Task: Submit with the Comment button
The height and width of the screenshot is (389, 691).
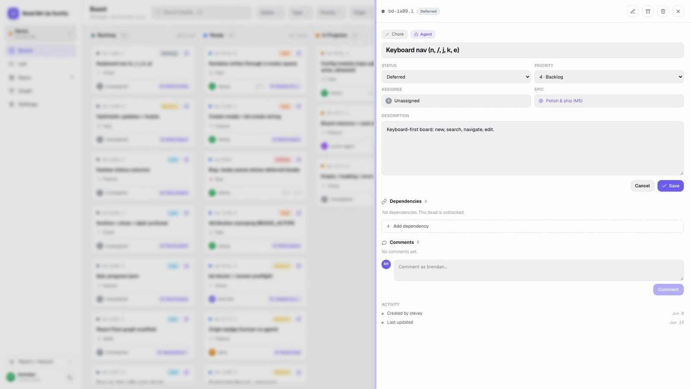Action: 668,290
